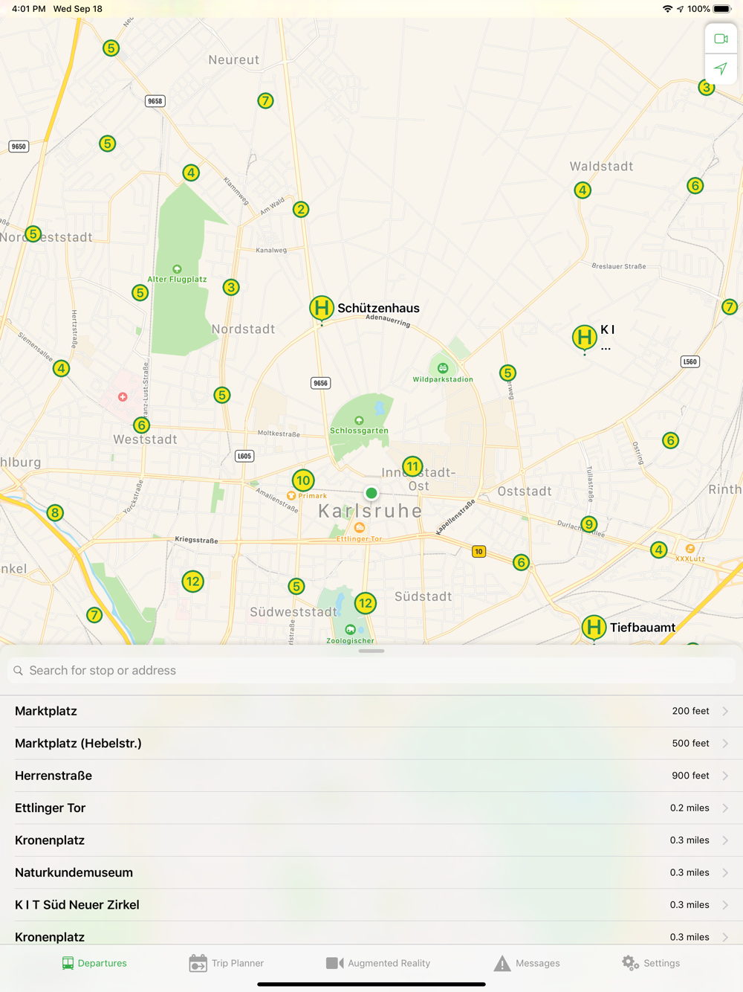Open K I T Süd Neuer Zirkel chevron
743x992 pixels.
tap(725, 905)
